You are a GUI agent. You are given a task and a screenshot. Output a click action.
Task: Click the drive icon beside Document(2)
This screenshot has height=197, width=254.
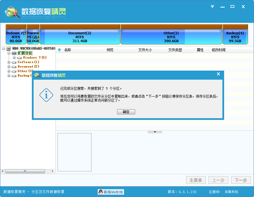14,67
